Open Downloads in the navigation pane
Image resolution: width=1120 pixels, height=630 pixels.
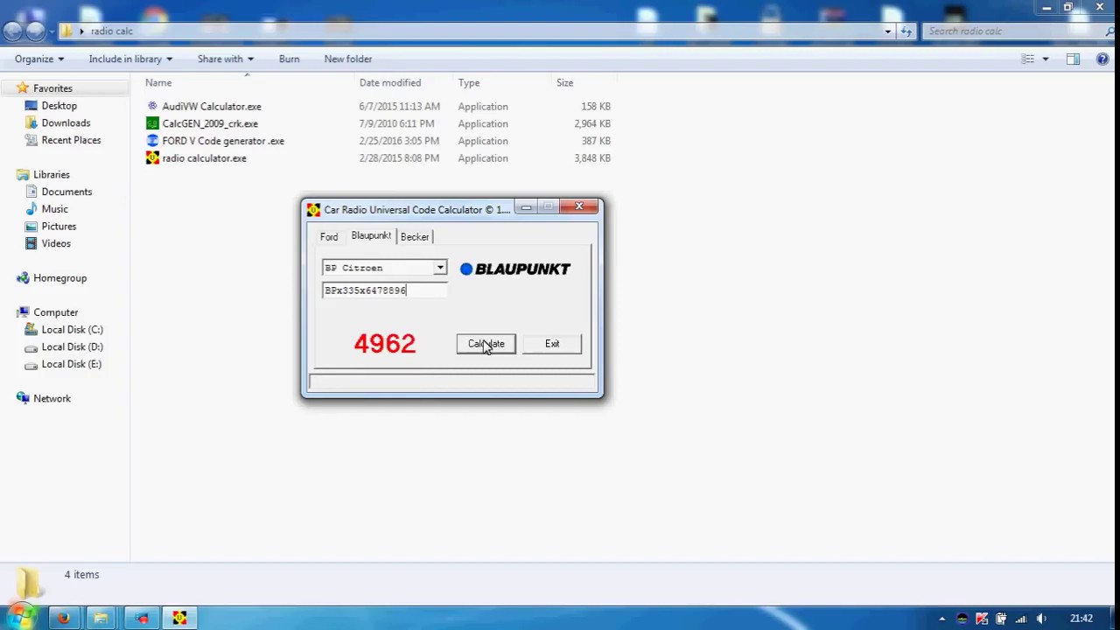(66, 123)
